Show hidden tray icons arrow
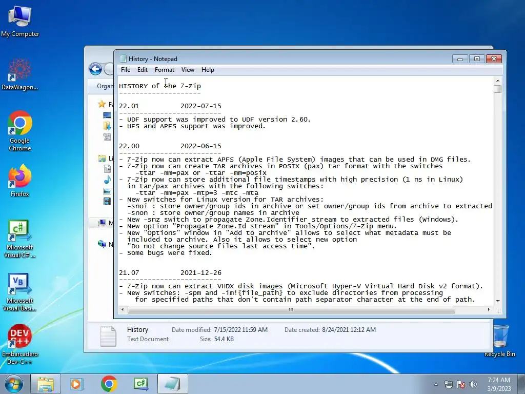This screenshot has height=394, width=525. pos(436,384)
